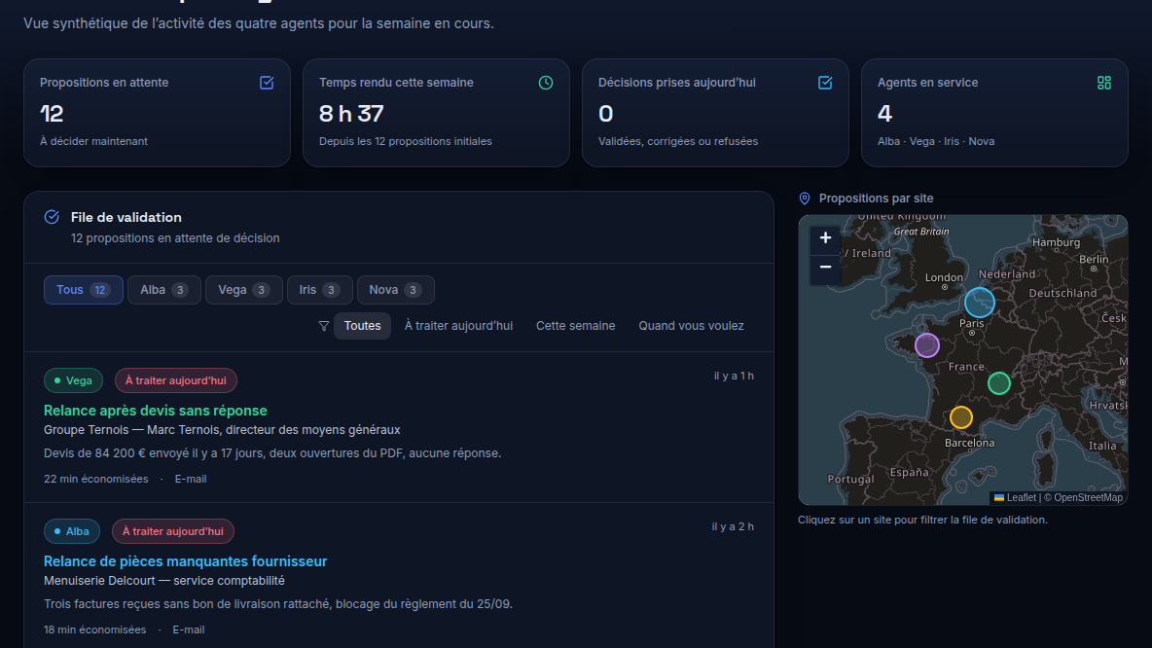Click the checkbox icon in Décisions prises aujourd'hui card
1152x648 pixels.
tap(825, 83)
